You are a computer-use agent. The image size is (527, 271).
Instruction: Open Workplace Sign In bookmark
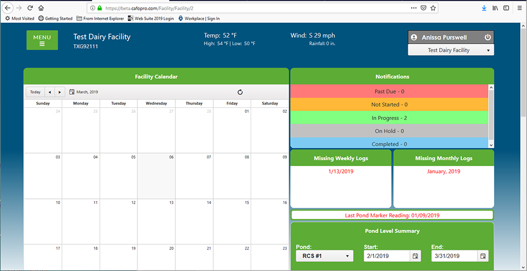tap(199, 18)
